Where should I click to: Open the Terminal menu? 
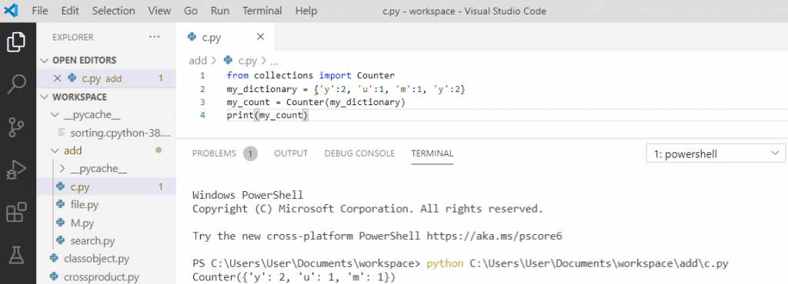click(262, 11)
